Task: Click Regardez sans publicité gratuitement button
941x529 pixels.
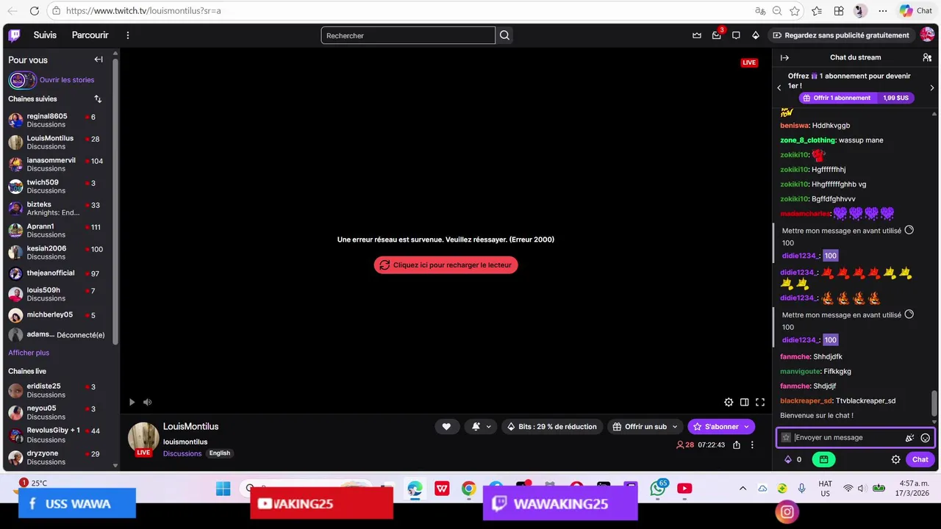Action: pos(841,35)
